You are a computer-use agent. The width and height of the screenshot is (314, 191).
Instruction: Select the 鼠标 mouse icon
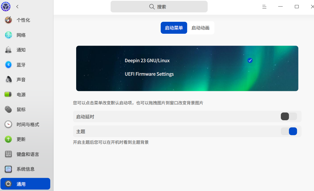coord(9,109)
